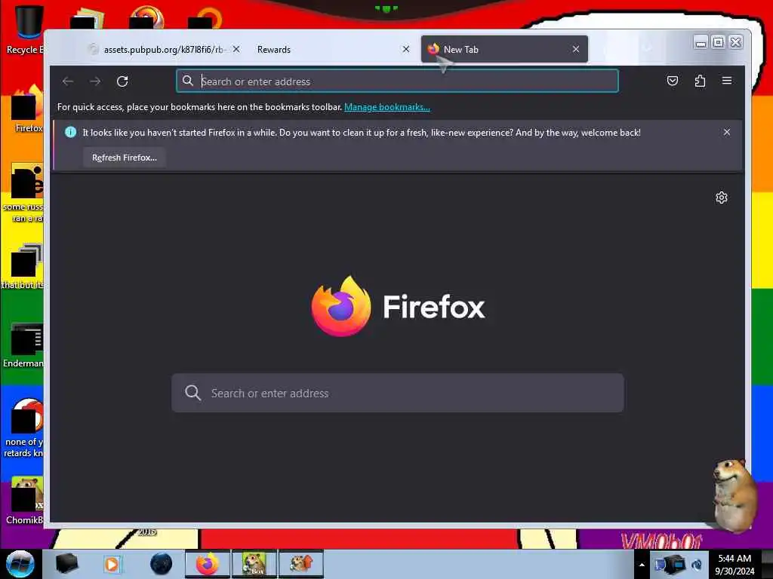This screenshot has height=579, width=773.
Task: Open the Save to Pocket button
Action: point(673,81)
